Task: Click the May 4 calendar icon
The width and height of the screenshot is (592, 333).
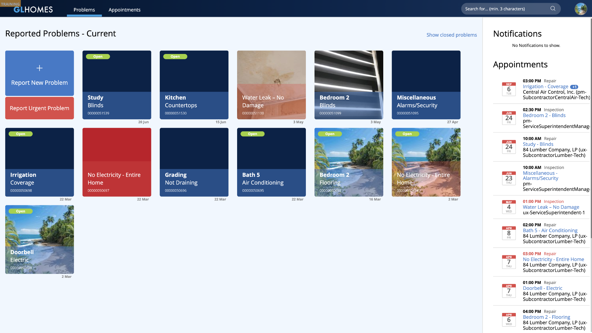Action: (509, 207)
